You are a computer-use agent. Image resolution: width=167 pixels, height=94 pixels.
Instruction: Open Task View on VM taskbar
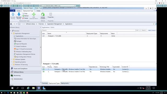click(23, 88)
